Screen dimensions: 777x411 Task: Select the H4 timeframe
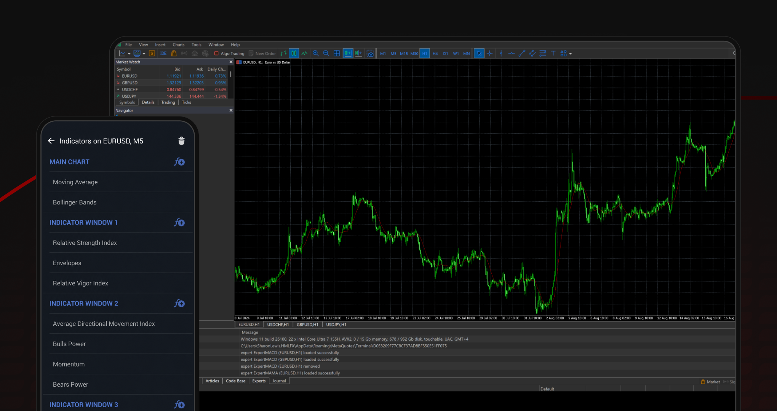[x=435, y=54]
